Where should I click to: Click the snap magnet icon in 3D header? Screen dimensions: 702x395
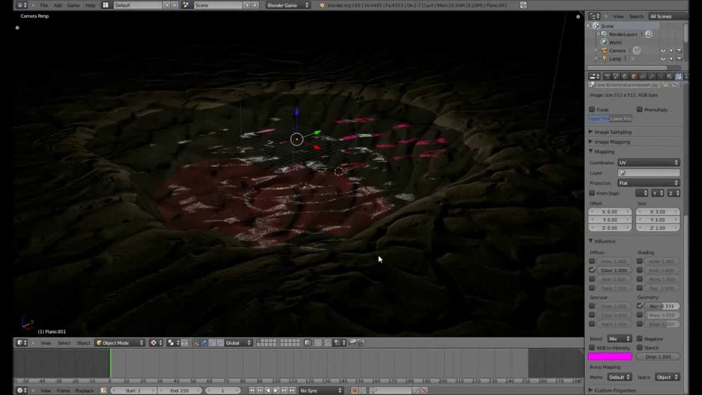coord(328,343)
